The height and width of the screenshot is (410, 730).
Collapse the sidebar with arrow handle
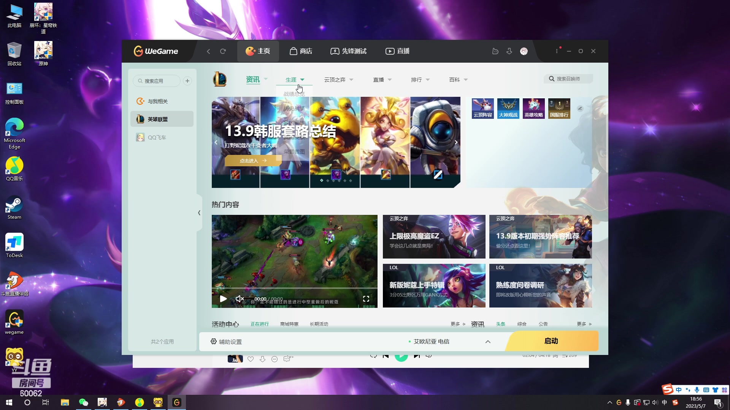click(x=199, y=213)
